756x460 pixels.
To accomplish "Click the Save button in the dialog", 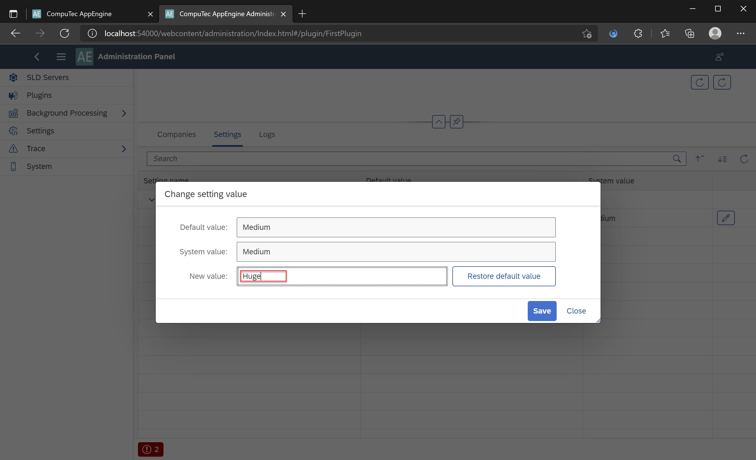I will 542,310.
